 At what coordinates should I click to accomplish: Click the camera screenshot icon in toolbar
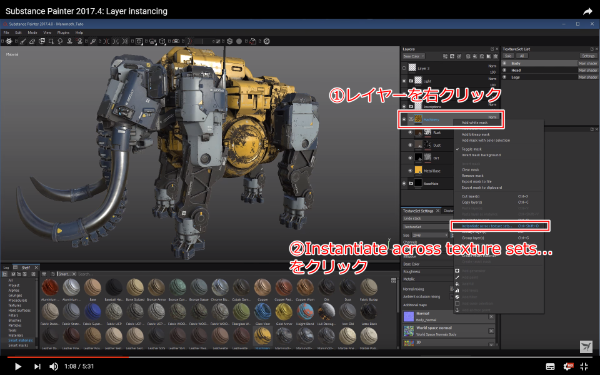click(176, 41)
